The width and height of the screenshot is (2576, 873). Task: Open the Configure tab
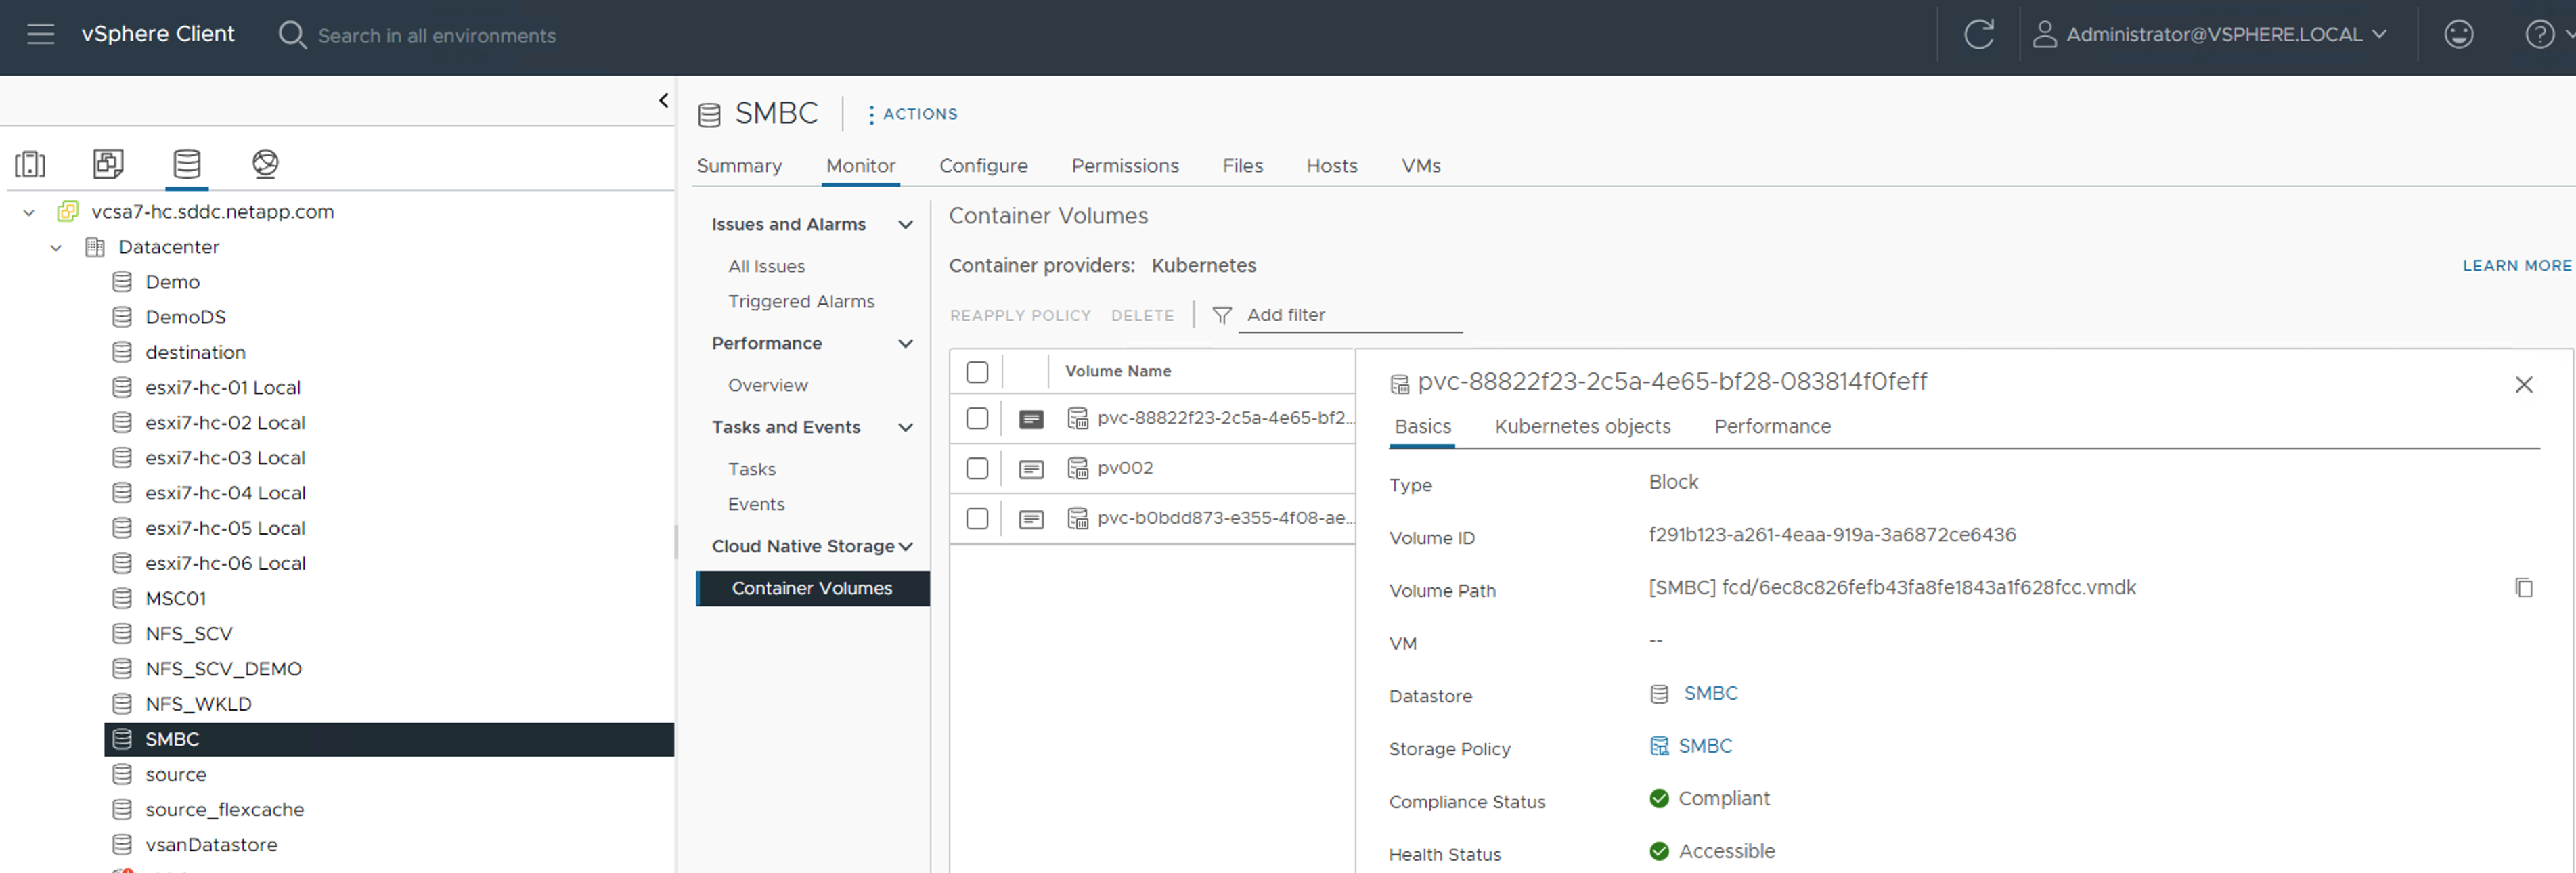click(982, 166)
